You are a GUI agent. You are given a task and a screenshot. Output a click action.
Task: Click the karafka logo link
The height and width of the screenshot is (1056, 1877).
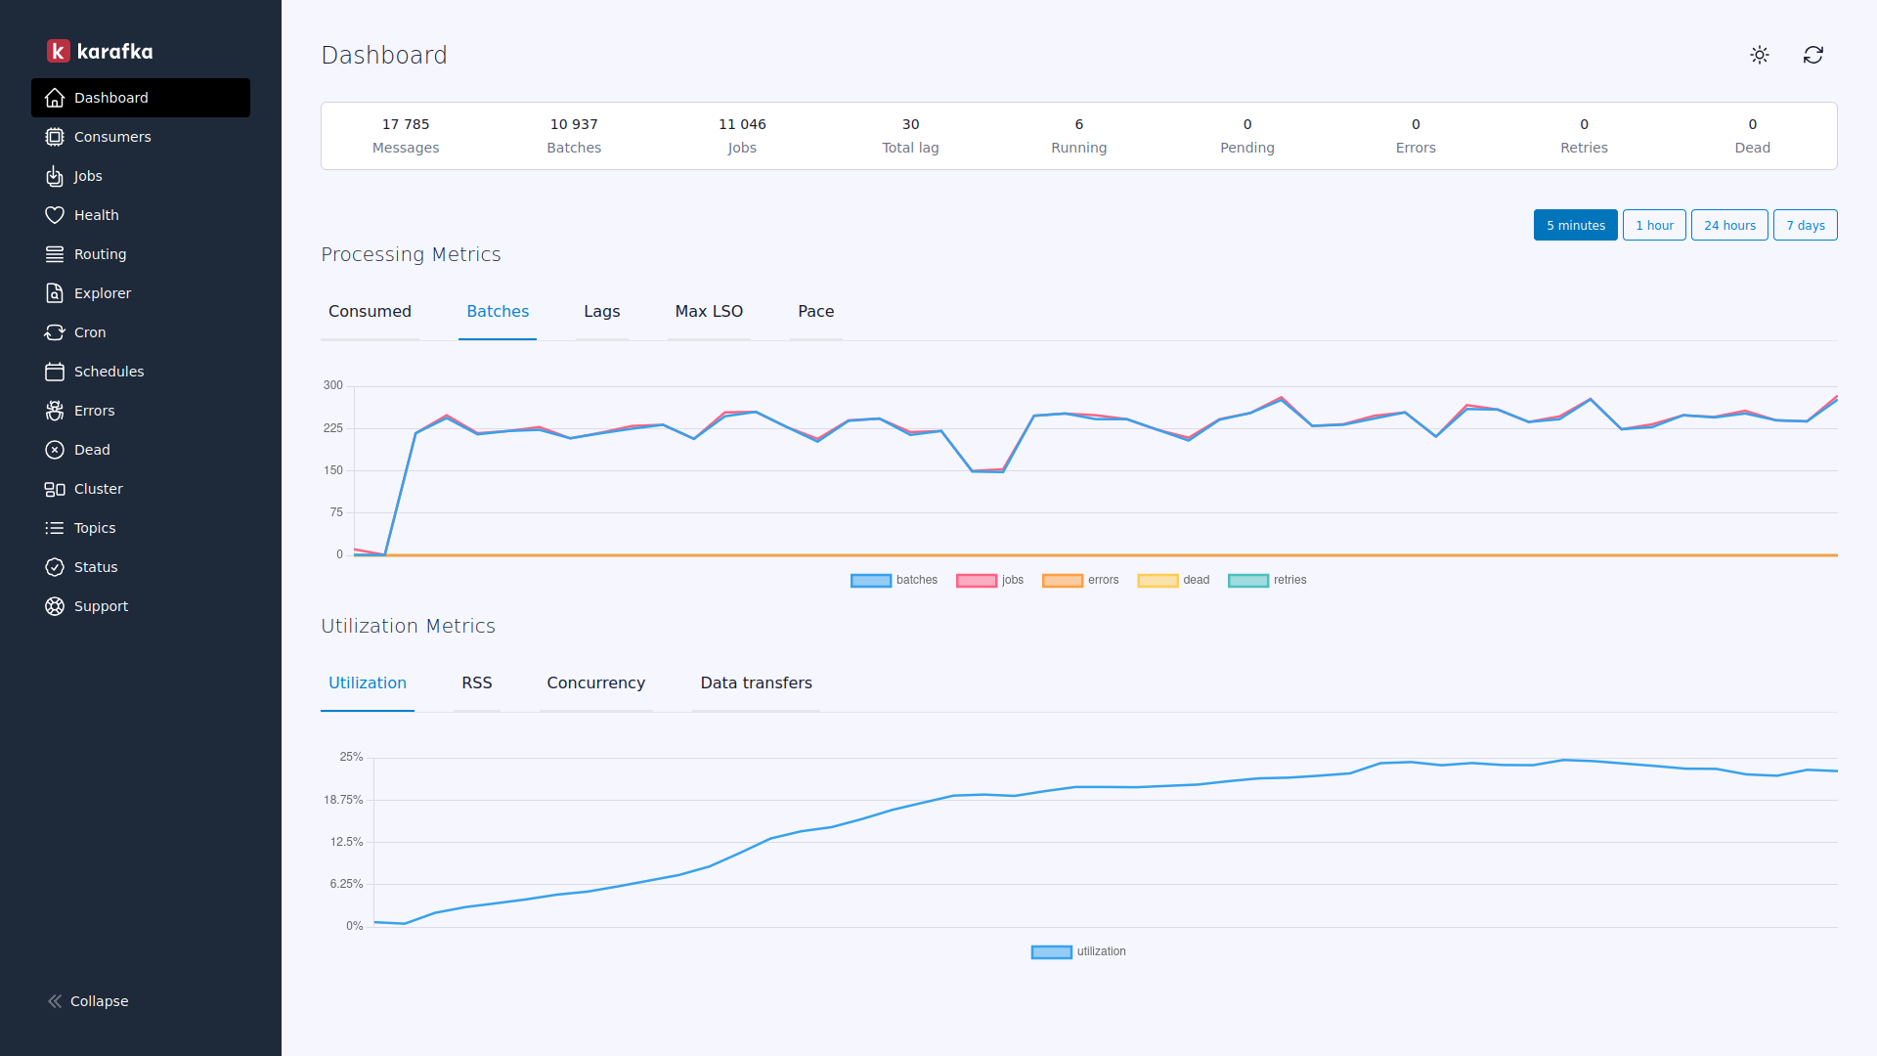100,51
